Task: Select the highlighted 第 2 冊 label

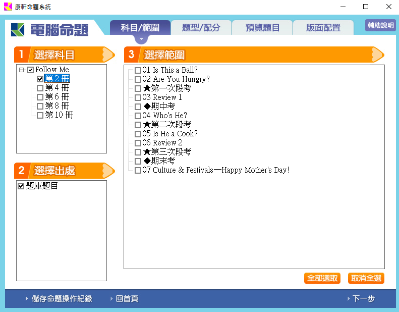Action: point(57,78)
